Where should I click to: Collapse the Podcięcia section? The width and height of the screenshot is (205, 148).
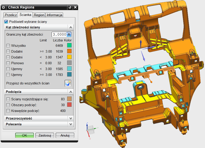coord(71,92)
